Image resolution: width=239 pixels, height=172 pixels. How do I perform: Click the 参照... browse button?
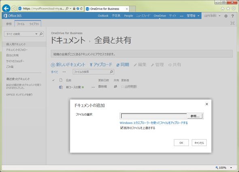click(x=195, y=116)
